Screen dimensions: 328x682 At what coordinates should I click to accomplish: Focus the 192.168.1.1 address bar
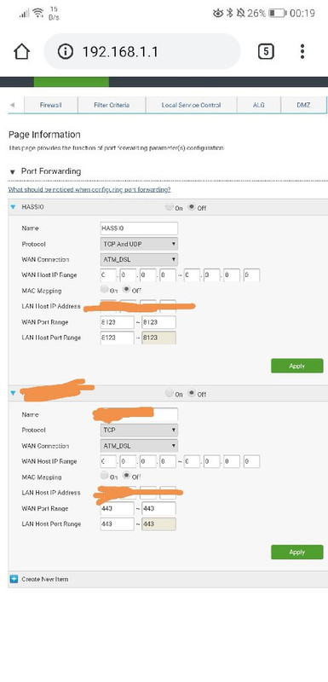pos(142,52)
